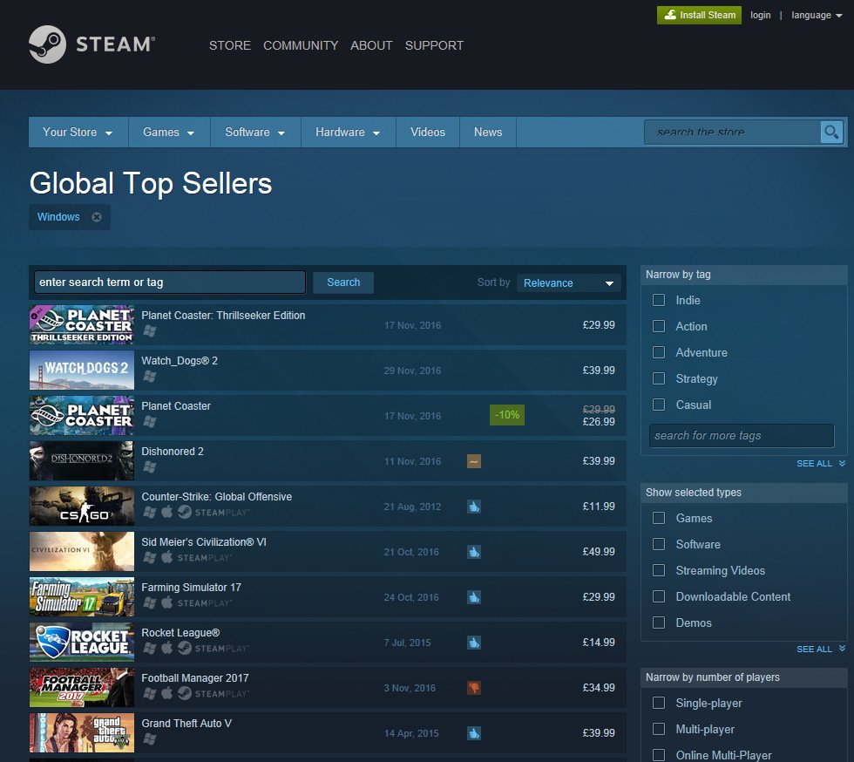Open the SUPPORT menu item
Viewport: 854px width, 762px height.
coord(434,45)
